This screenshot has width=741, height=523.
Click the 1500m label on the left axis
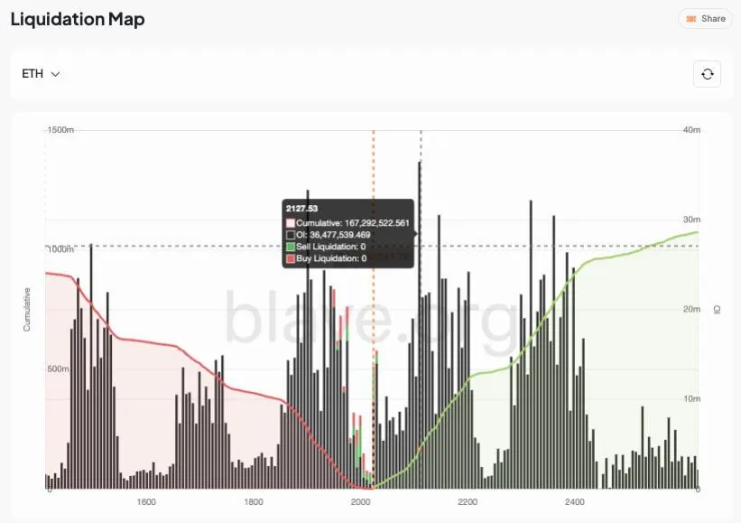(60, 131)
